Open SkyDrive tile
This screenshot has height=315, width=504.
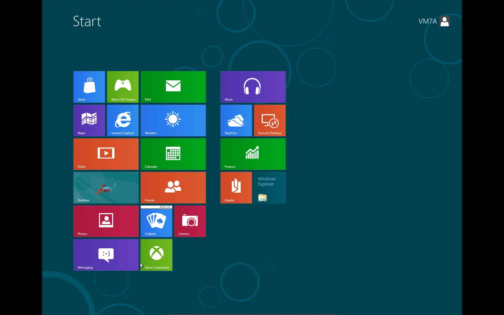[x=236, y=120]
